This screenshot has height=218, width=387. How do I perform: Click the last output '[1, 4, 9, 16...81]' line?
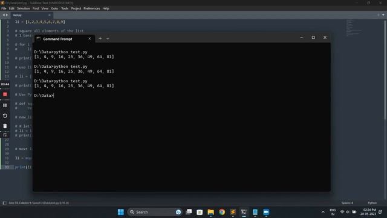(74, 86)
